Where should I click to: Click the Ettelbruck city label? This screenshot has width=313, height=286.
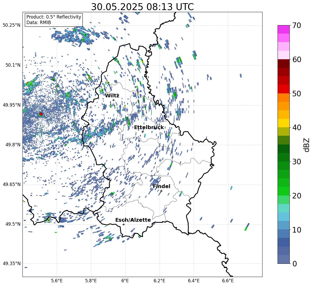pos(149,128)
